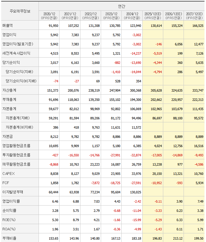Select the 자본총계 row label
The height and width of the screenshot is (242, 206).
click(x=9, y=109)
